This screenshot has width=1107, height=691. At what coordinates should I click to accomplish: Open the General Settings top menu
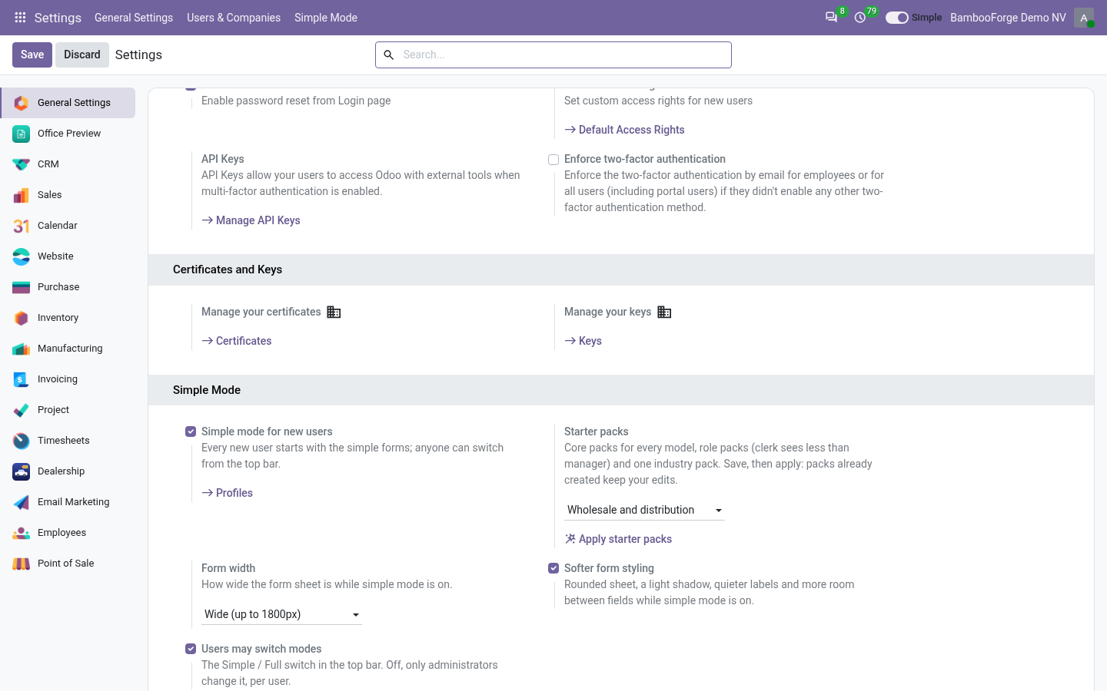(x=134, y=18)
